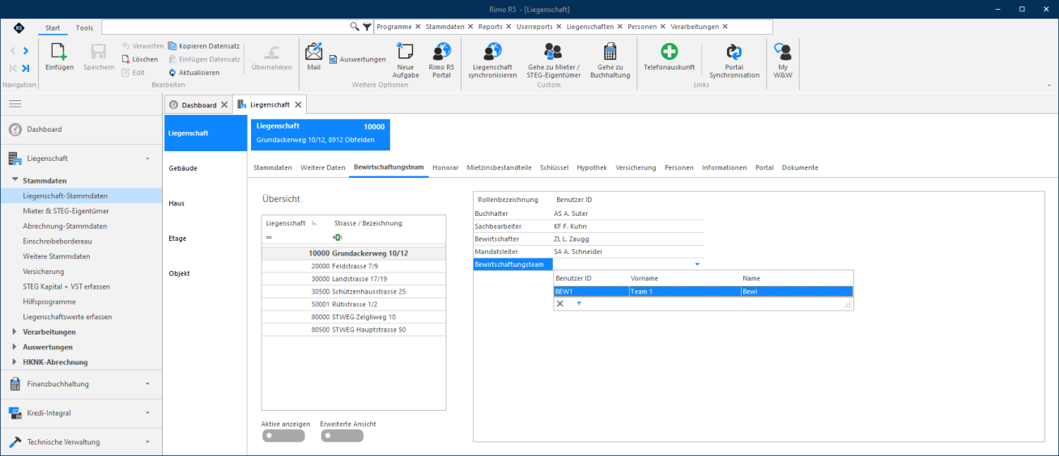Clear filter with the X icon in the Benutzer ID popup

(560, 303)
